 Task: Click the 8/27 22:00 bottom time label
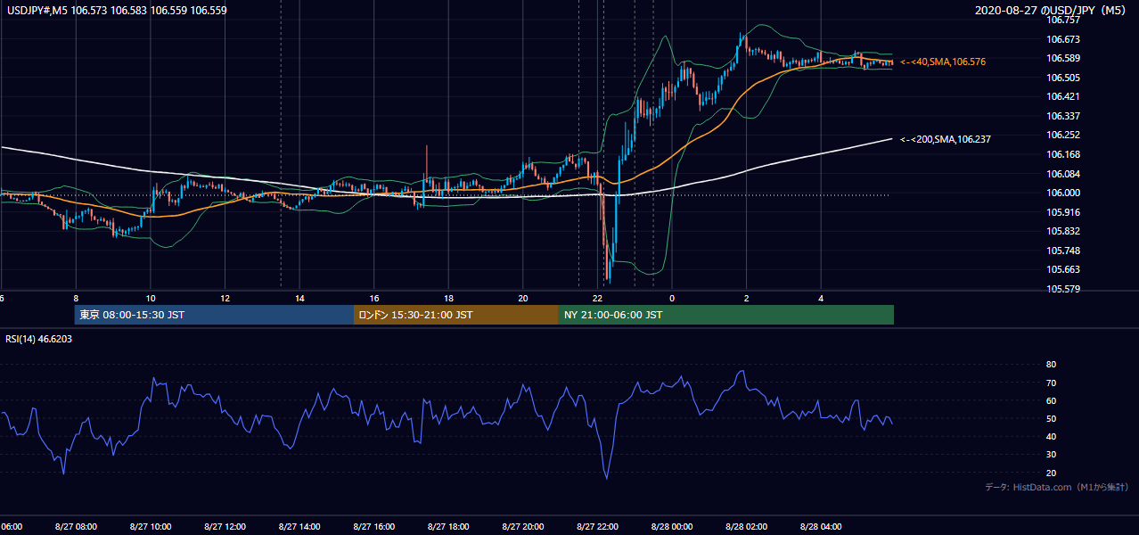pyautogui.click(x=597, y=526)
